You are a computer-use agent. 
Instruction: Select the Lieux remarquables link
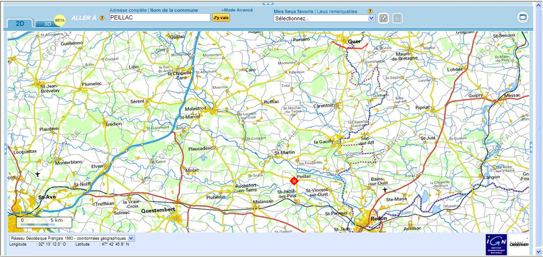point(337,11)
